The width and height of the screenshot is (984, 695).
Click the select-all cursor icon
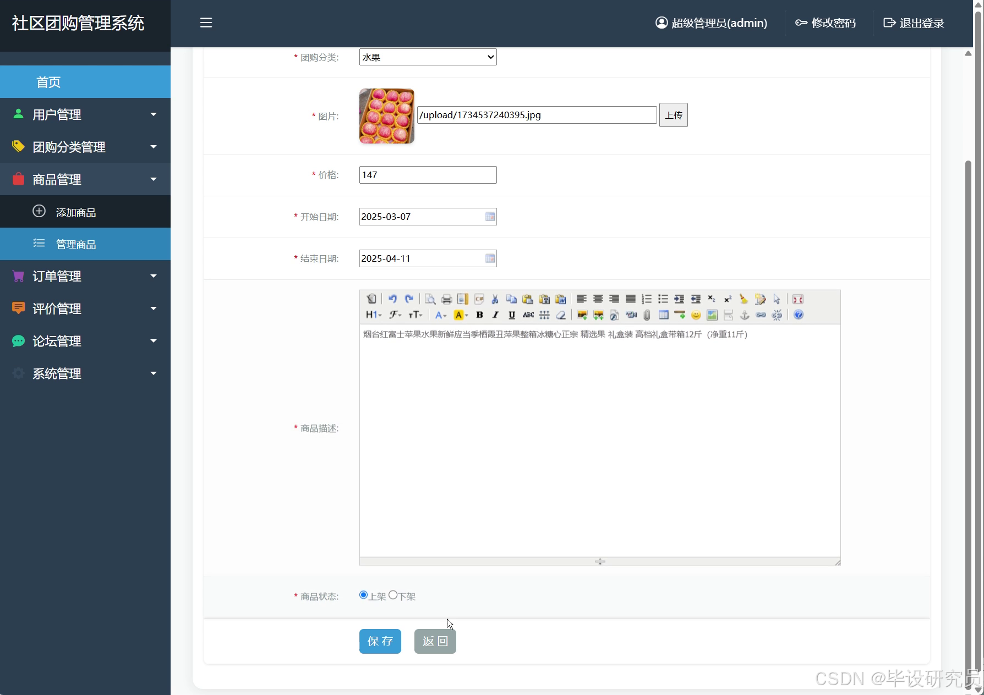(x=777, y=299)
